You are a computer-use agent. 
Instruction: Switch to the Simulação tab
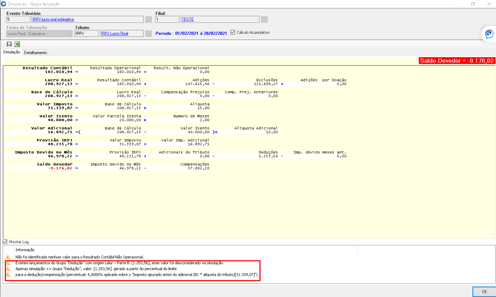[12, 52]
